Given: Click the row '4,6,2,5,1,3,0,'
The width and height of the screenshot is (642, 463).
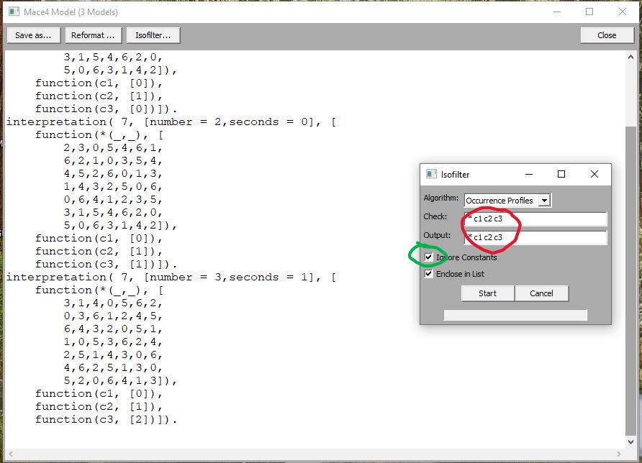Looking at the screenshot, I should pyautogui.click(x=113, y=367).
